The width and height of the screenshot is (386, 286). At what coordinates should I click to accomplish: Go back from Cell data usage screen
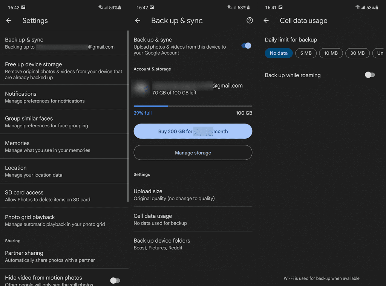pyautogui.click(x=266, y=21)
